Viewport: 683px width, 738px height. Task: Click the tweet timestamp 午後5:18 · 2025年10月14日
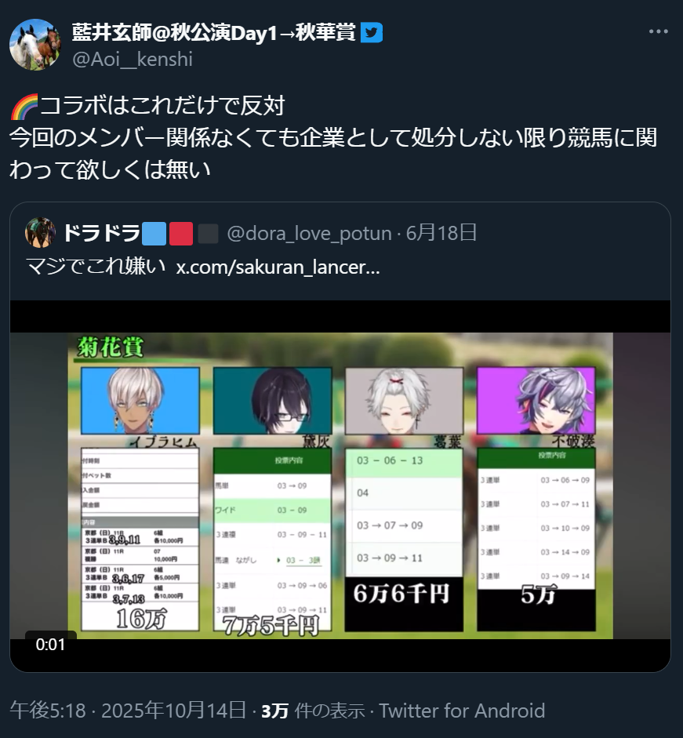point(128,711)
